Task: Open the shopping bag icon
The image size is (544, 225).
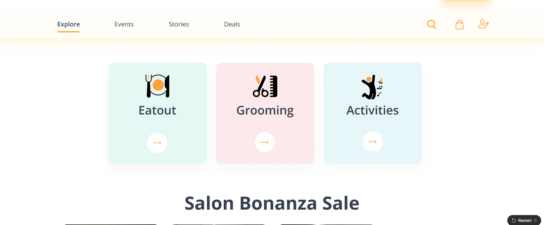Action: pos(459,24)
